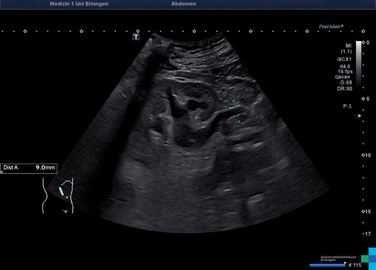Click the i8CX1 transducer label

[x=345, y=59]
